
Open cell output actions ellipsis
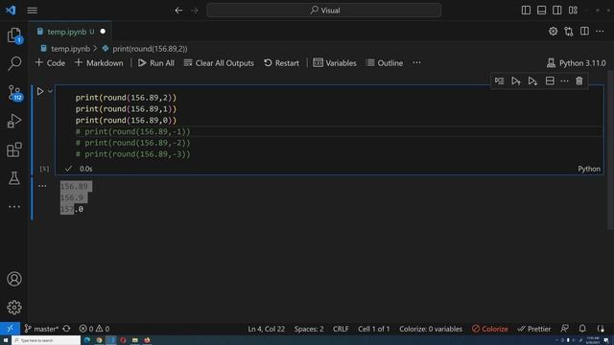pyautogui.click(x=42, y=186)
